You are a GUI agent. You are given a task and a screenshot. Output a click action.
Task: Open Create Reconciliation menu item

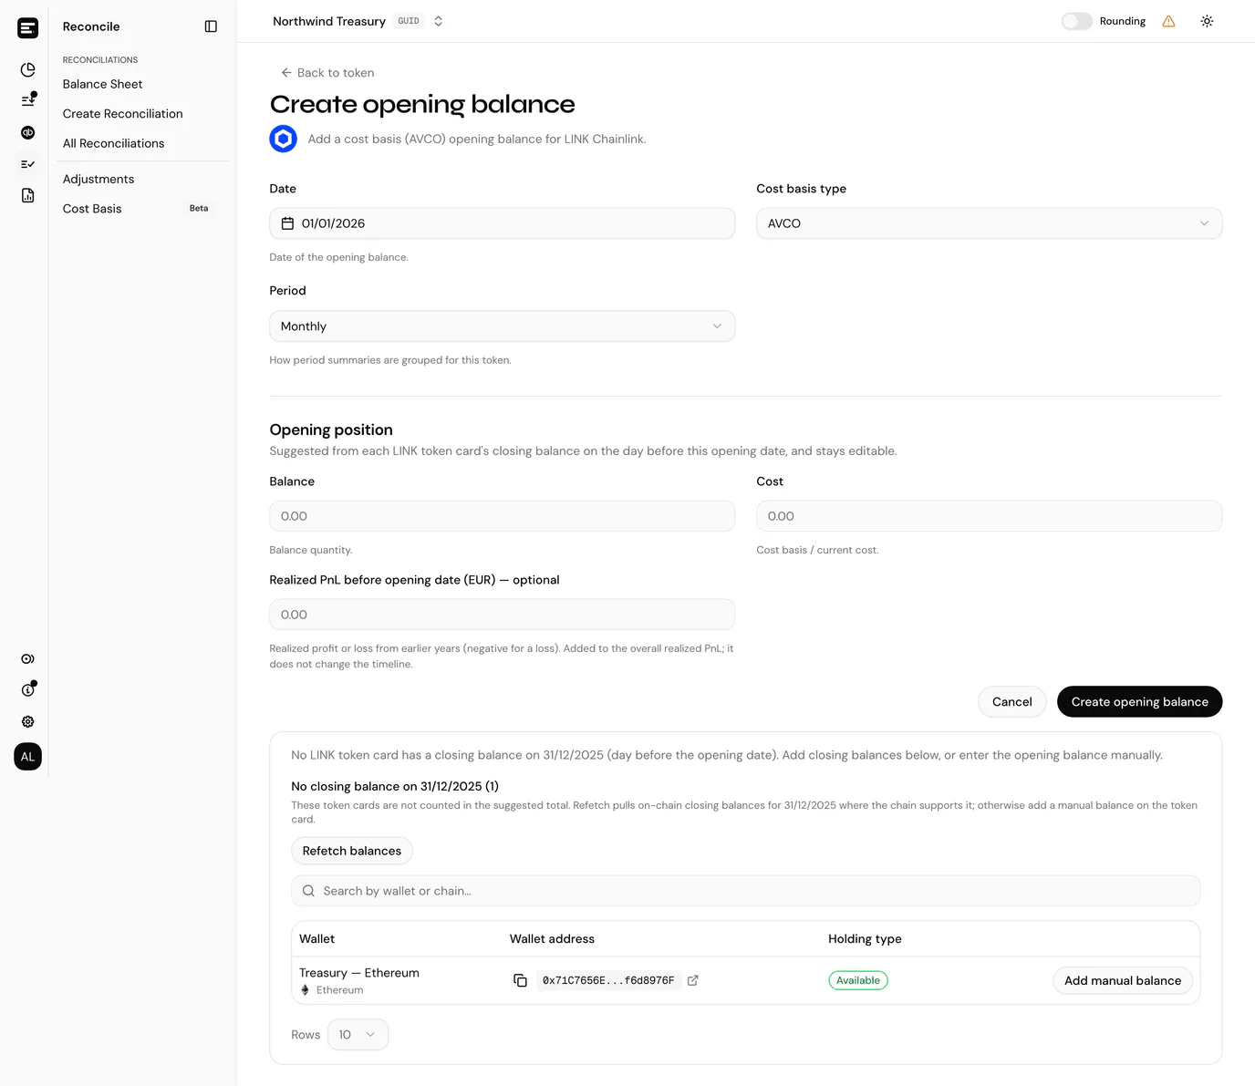123,114
